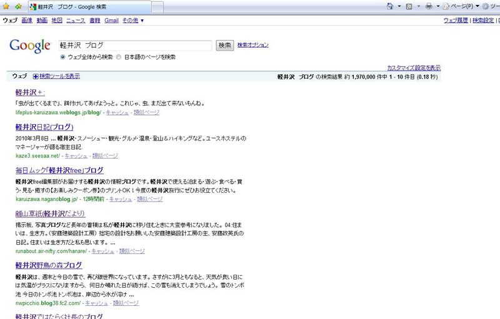The height and width of the screenshot is (319, 500).
Task: Open cache for kaze3.seesaa.net result
Action: 76,155
